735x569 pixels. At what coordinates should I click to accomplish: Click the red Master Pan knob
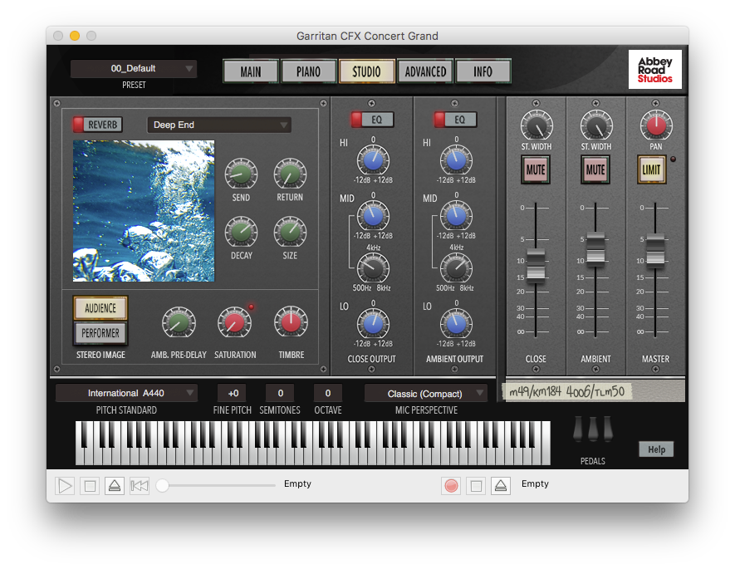click(656, 125)
